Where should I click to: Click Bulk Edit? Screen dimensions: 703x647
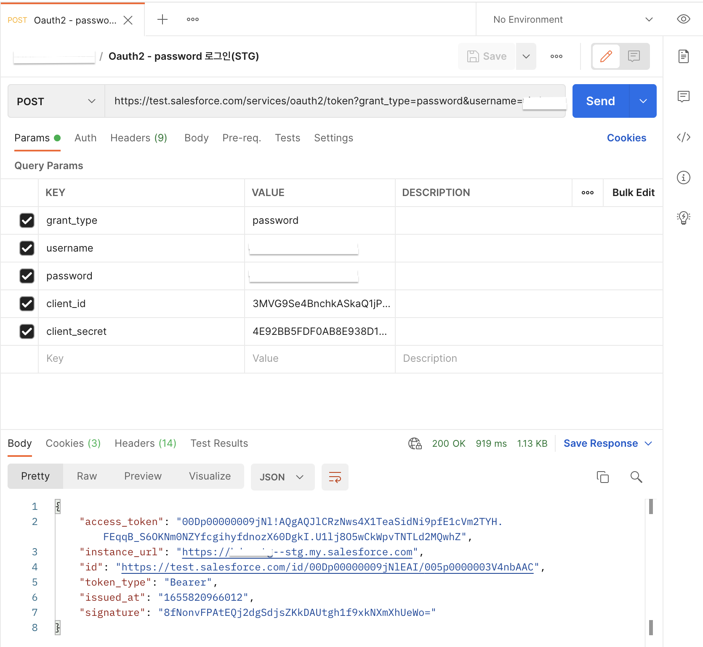point(633,193)
